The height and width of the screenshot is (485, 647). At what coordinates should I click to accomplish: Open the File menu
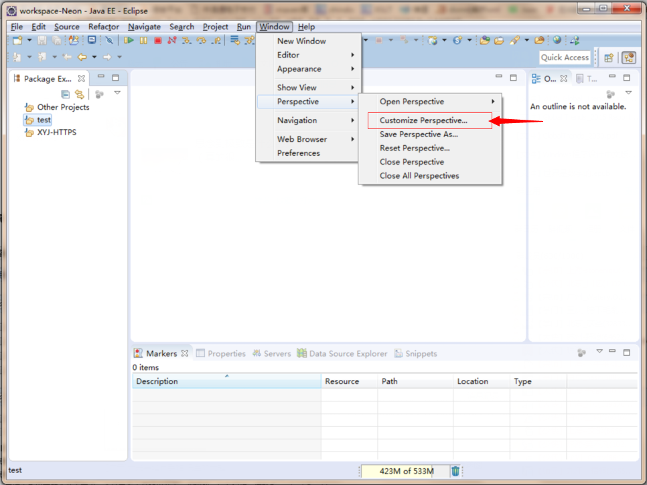tap(17, 27)
